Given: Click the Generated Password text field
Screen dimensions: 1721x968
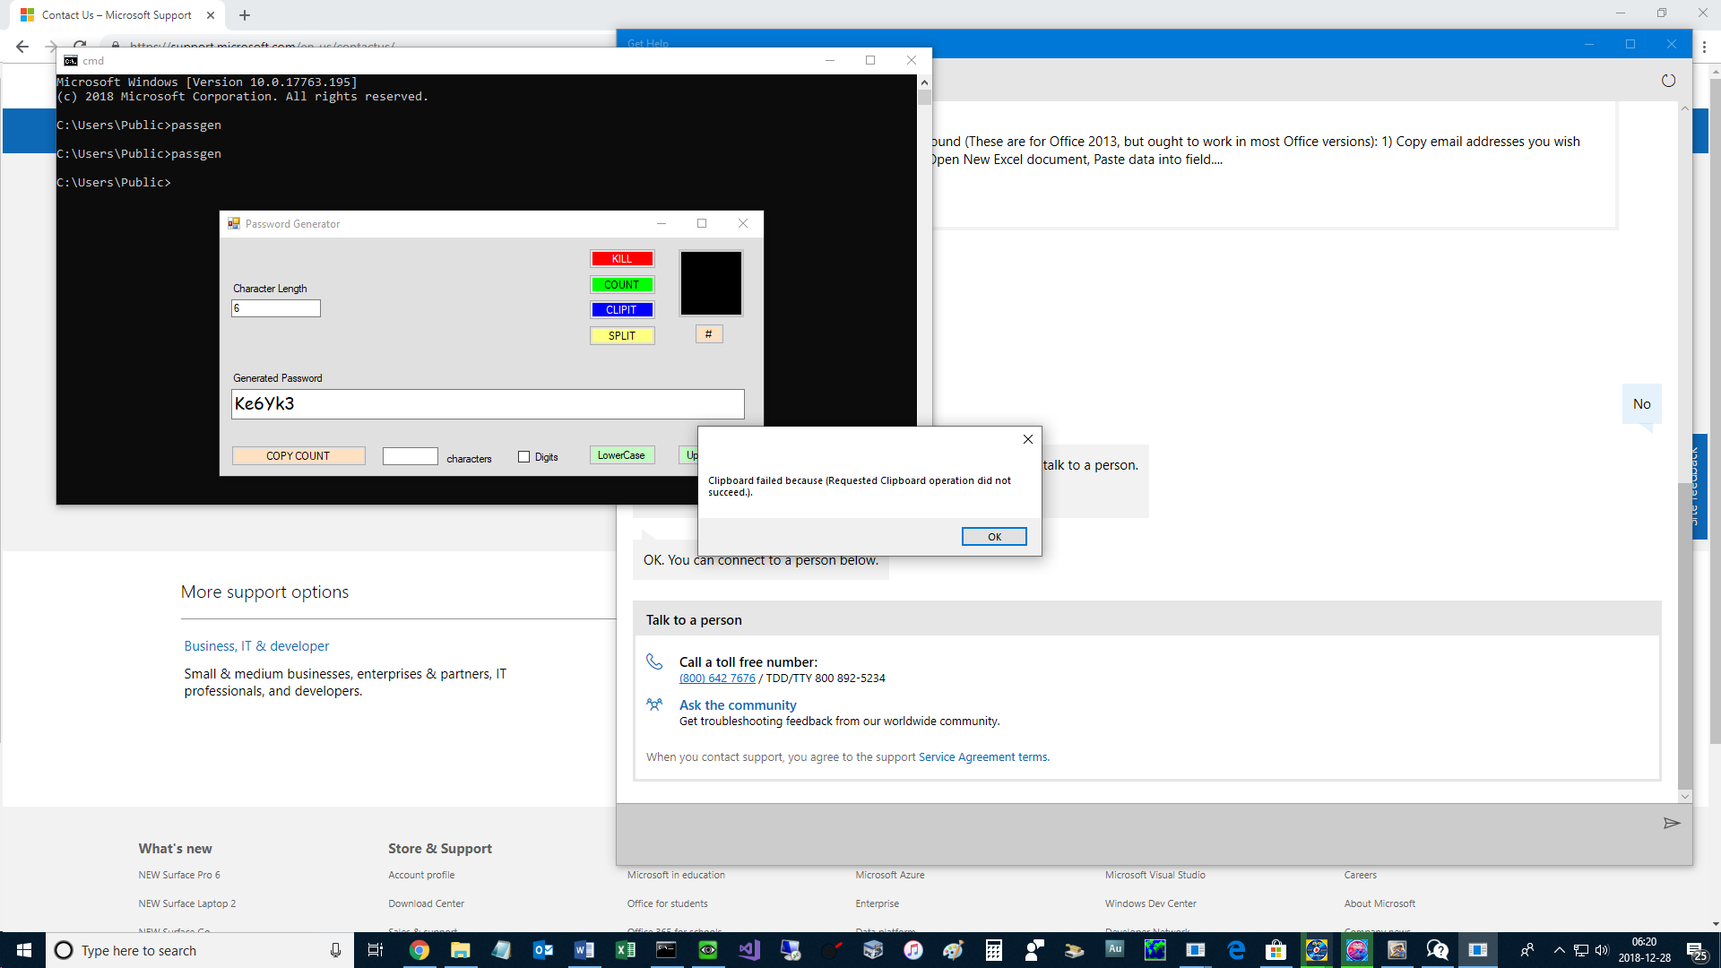Looking at the screenshot, I should 488,403.
